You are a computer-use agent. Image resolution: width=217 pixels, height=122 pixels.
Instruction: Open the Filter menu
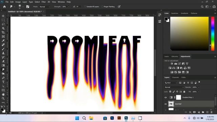pos(44,2)
